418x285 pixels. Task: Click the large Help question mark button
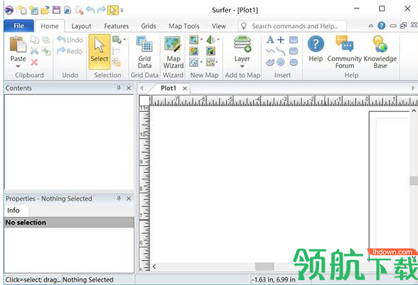click(x=316, y=49)
